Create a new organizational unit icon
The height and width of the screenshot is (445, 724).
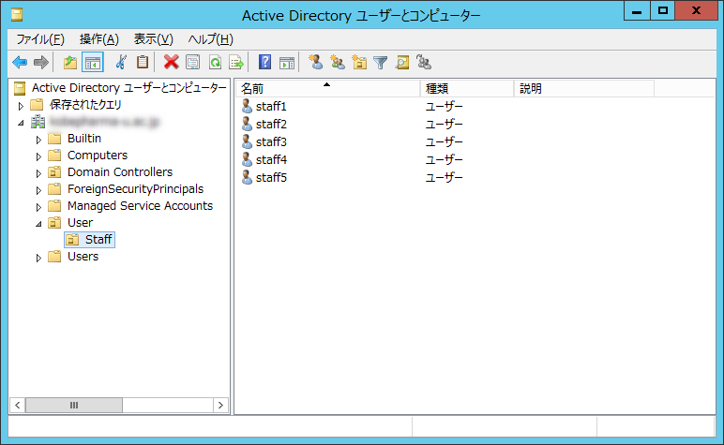pyautogui.click(x=359, y=62)
